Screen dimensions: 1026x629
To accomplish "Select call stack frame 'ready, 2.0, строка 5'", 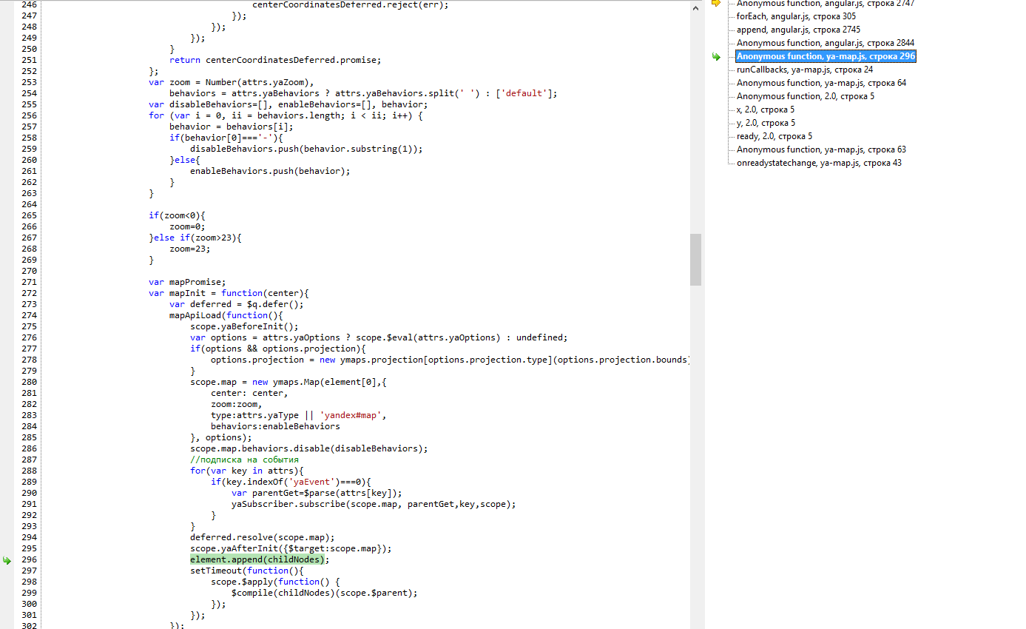I will click(774, 136).
